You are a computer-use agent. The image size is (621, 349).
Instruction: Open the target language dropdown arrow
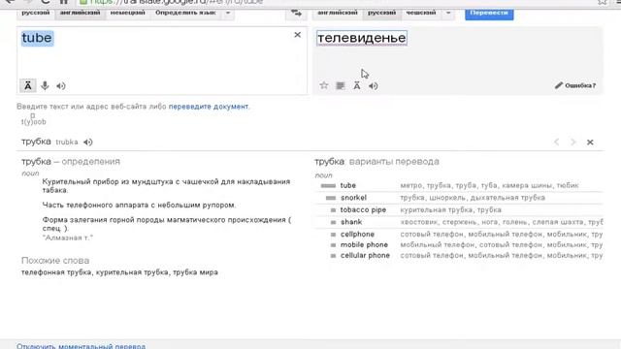tap(448, 13)
